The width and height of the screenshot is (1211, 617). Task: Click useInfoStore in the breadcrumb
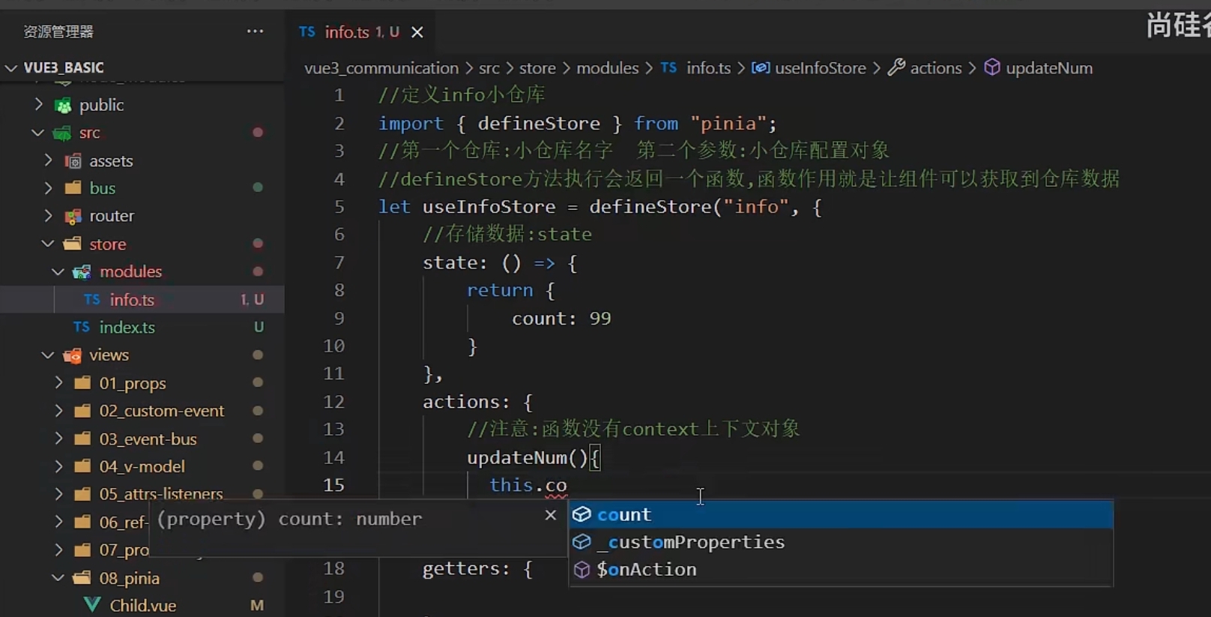[820, 68]
